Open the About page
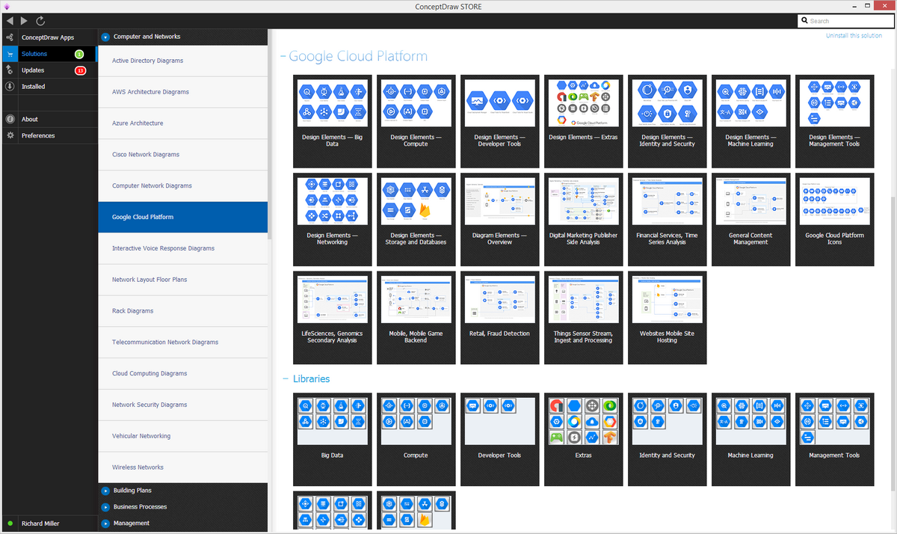This screenshot has width=897, height=534. click(49, 119)
